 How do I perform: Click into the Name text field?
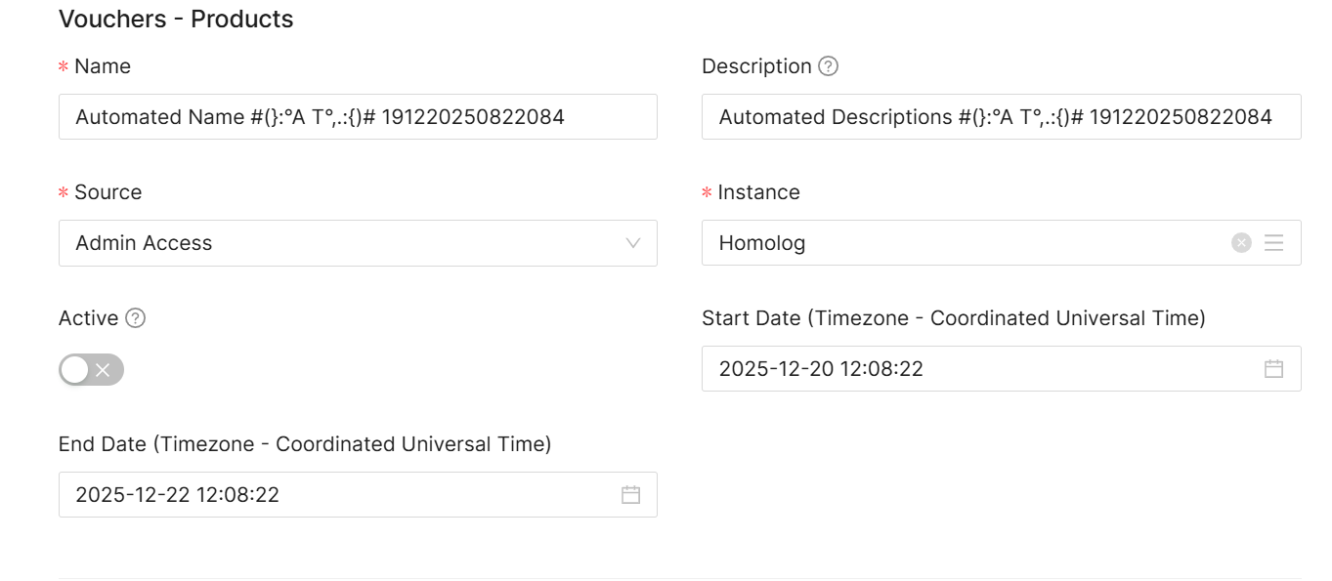point(358,117)
